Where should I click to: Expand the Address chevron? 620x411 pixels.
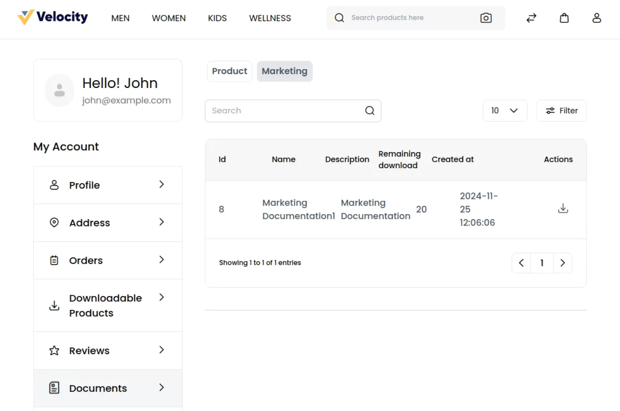tap(162, 222)
